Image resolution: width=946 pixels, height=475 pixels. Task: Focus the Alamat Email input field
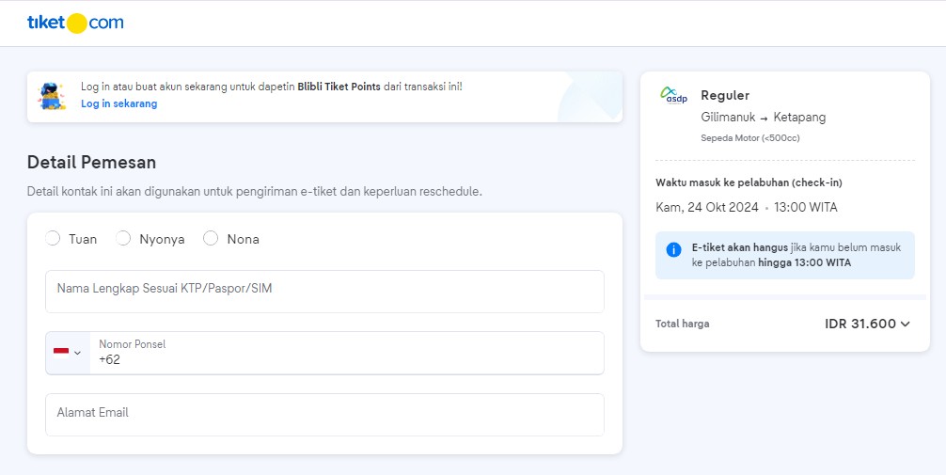(324, 415)
